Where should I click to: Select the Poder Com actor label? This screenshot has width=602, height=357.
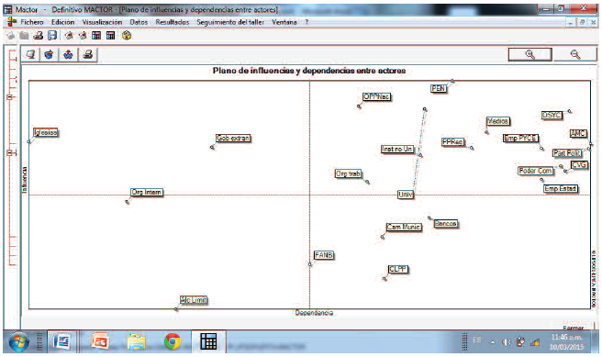536,171
